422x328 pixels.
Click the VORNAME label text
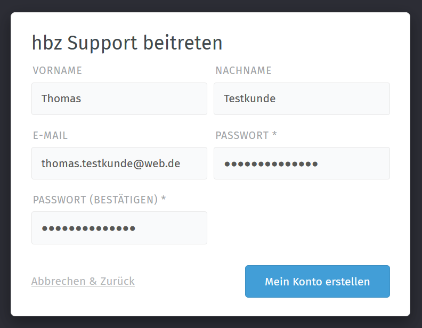click(x=58, y=70)
